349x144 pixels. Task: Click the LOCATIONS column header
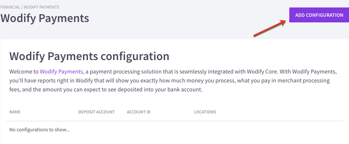point(205,112)
